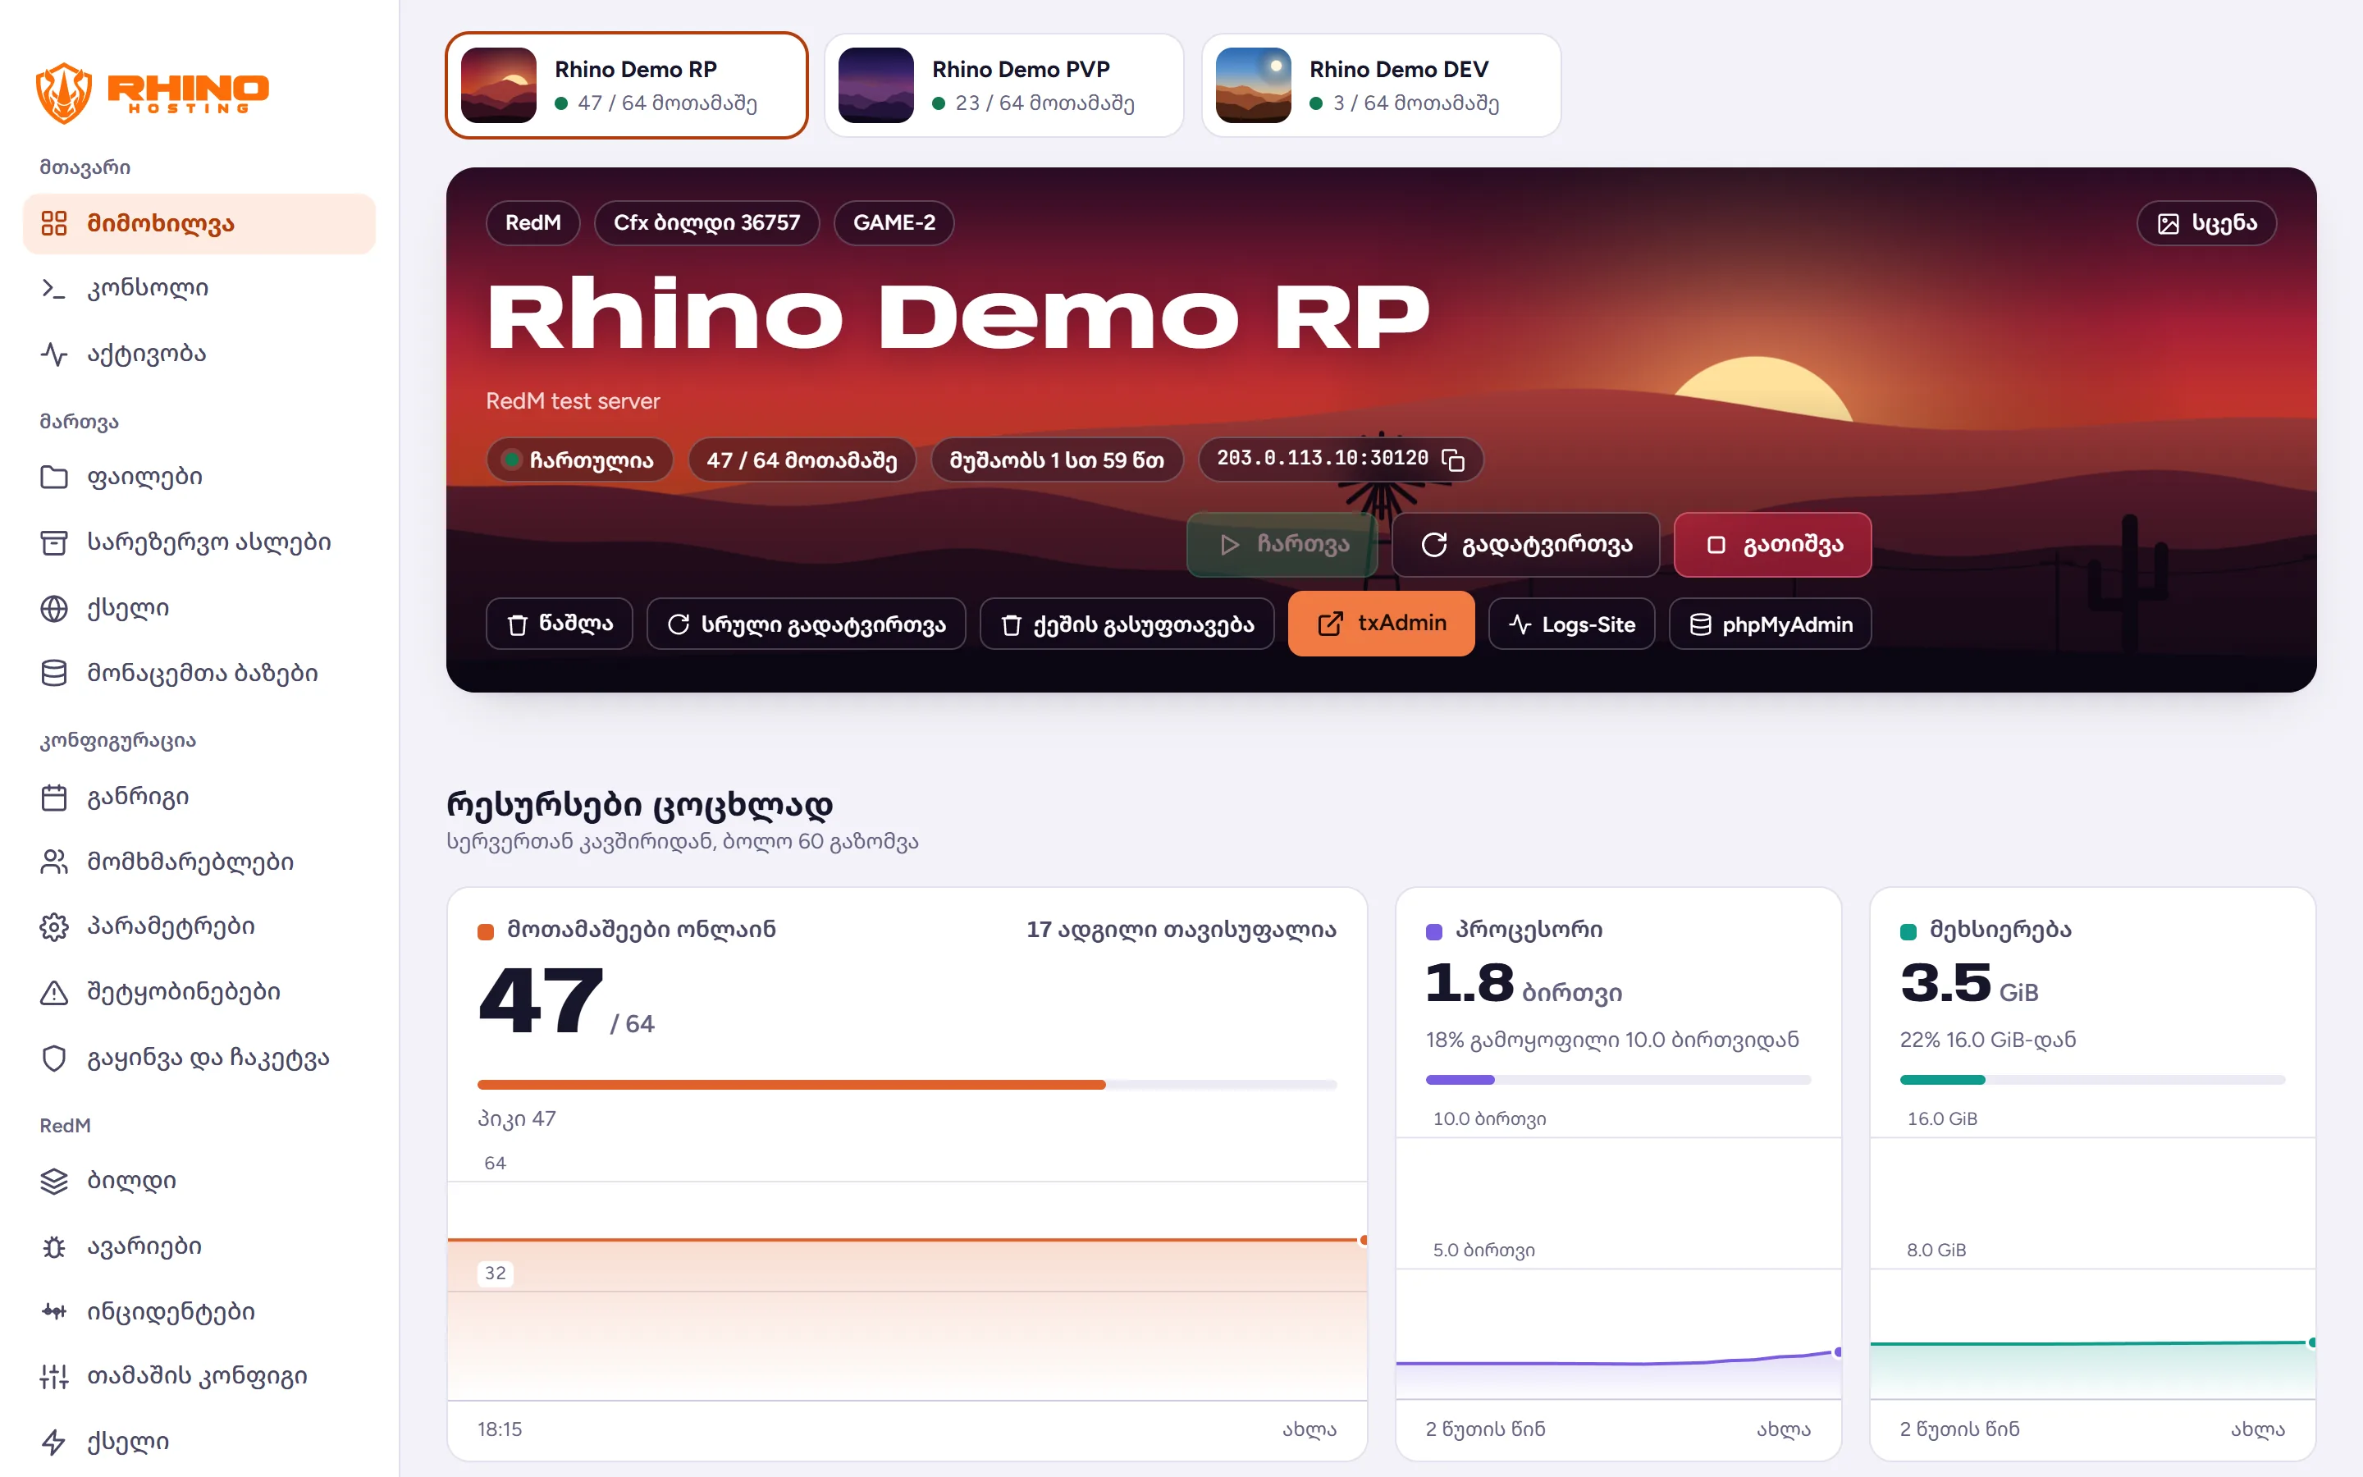The width and height of the screenshot is (2363, 1477).
Task: Open ინციდენტები incidents page
Action: point(199,1311)
